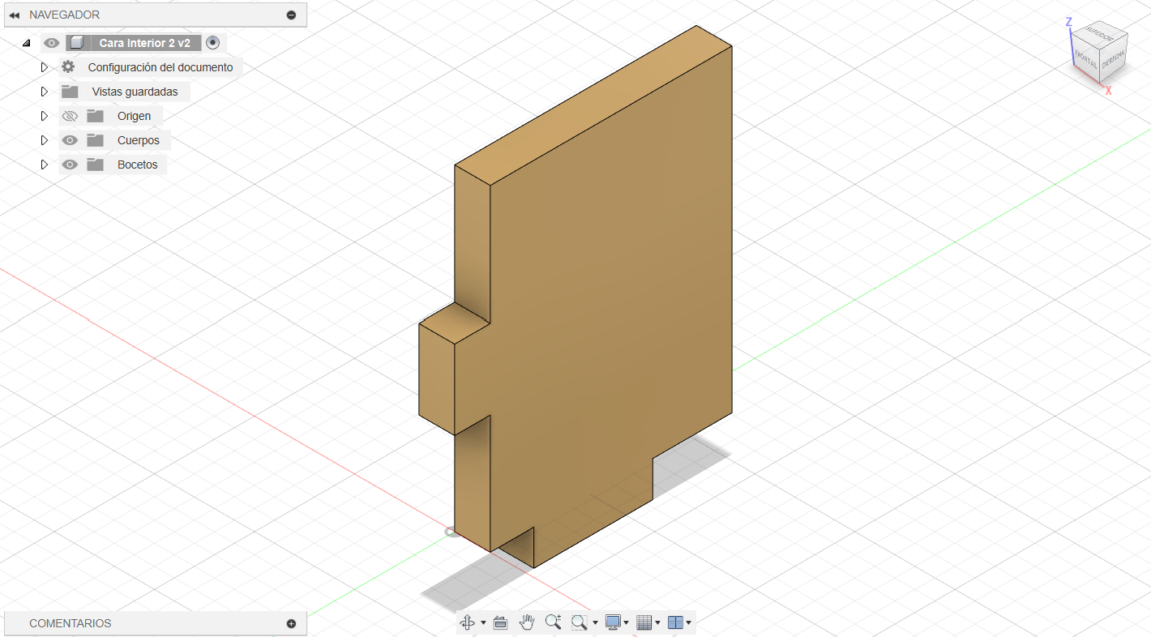Expand the Cuerpos folder
Viewport: 1151px width, 637px height.
[x=45, y=140]
